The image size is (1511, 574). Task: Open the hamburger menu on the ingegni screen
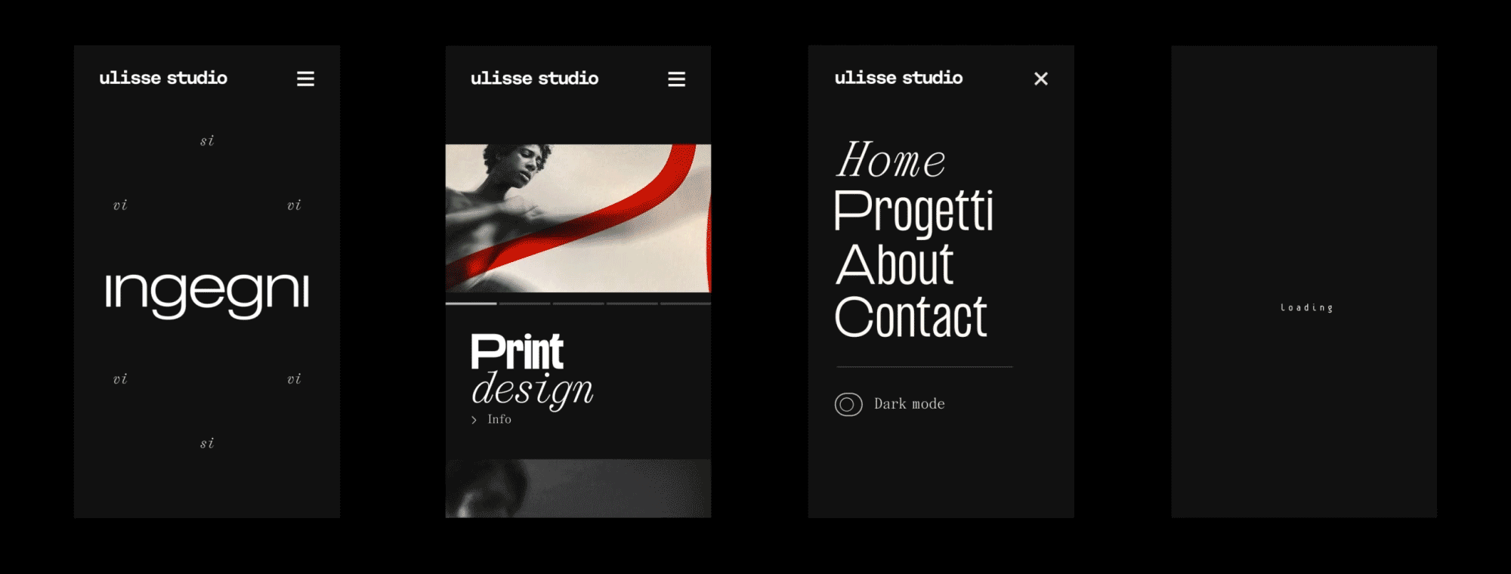click(x=305, y=79)
